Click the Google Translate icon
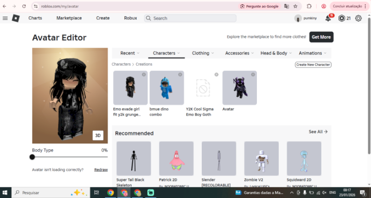Viewport: 371px width, 198px height. pyautogui.click(x=286, y=6)
